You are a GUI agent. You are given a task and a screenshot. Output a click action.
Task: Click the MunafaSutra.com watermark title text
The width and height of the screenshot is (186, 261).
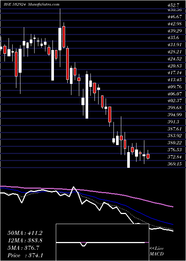click(x=44, y=4)
